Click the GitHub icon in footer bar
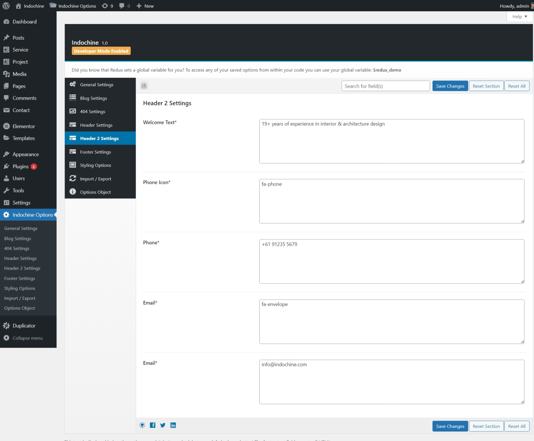534x441 pixels. tap(142, 425)
